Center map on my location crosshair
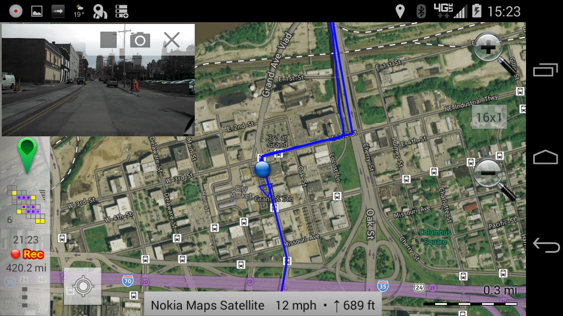 click(x=83, y=286)
